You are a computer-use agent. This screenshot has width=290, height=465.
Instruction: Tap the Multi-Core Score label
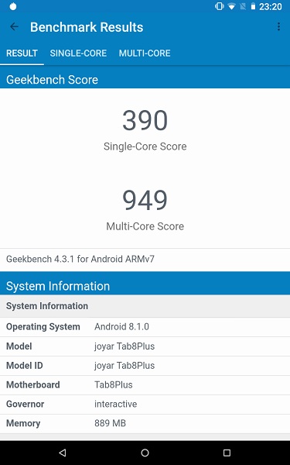click(x=145, y=226)
